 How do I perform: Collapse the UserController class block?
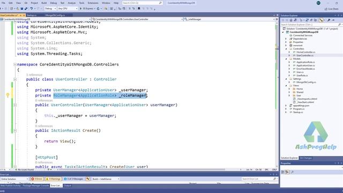pyautogui.click(x=15, y=79)
